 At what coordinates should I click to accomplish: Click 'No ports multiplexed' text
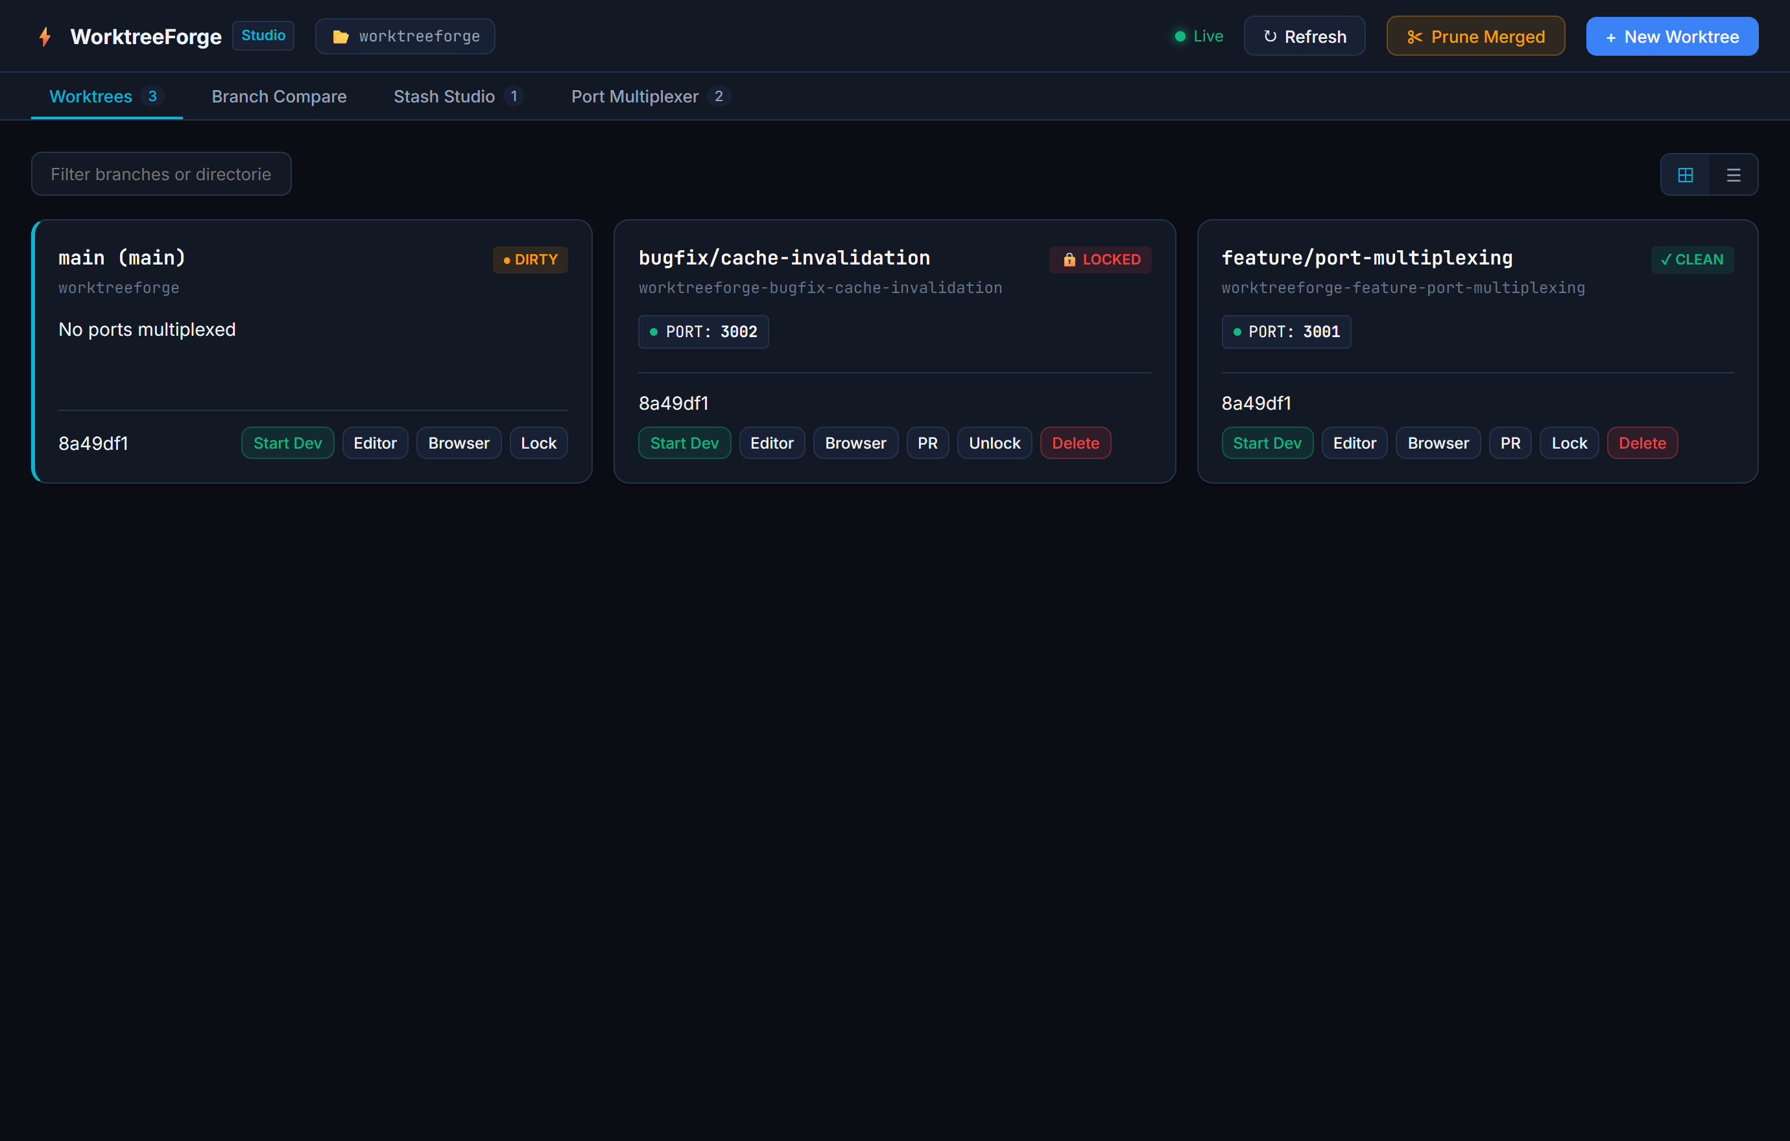point(147,329)
